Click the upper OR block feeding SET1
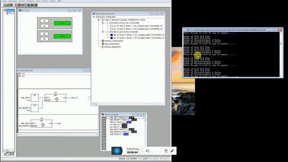Viewport: 288px width, 162px height. coord(35,98)
